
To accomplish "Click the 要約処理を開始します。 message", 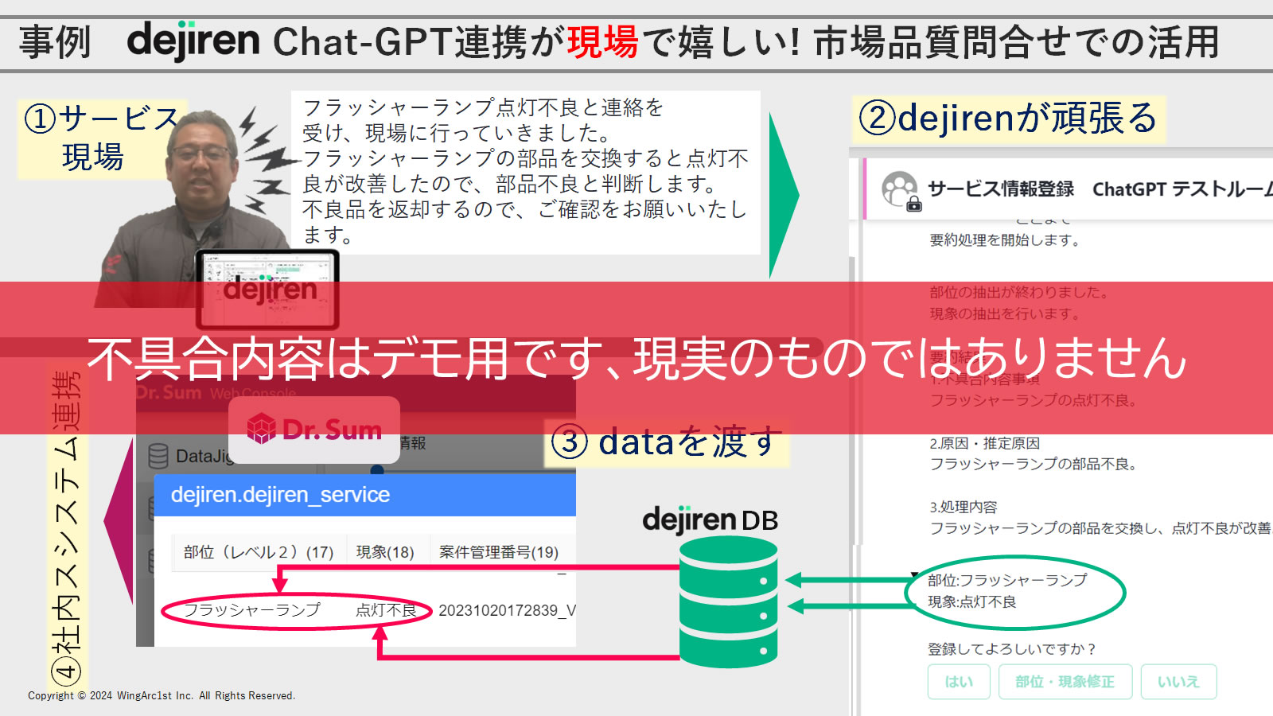I will [x=1005, y=240].
